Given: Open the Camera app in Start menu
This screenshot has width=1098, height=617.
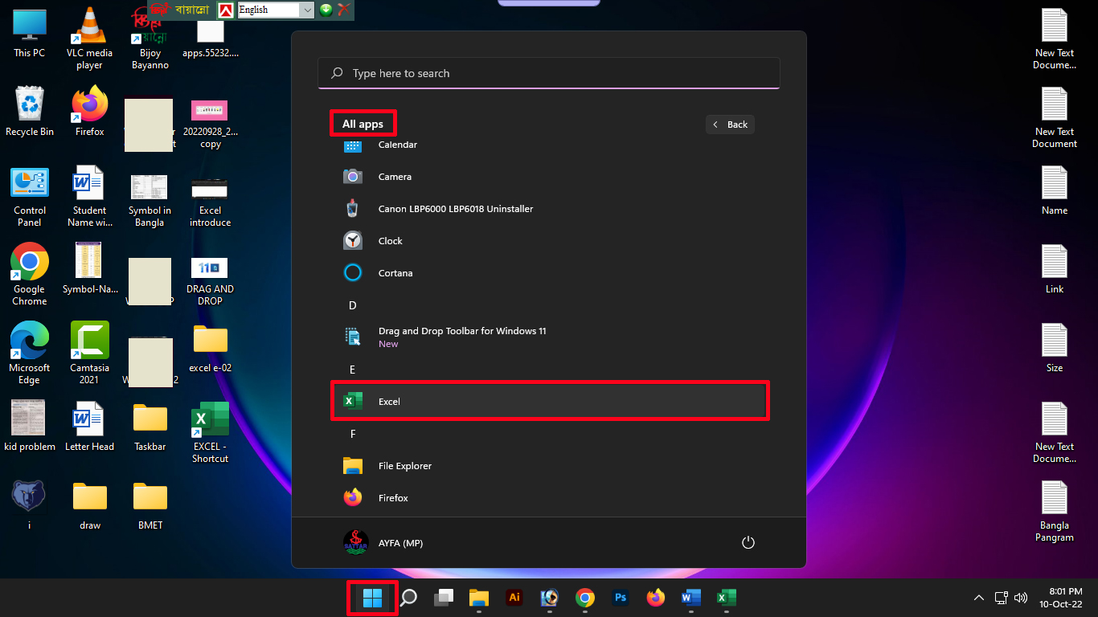Looking at the screenshot, I should click(x=550, y=177).
